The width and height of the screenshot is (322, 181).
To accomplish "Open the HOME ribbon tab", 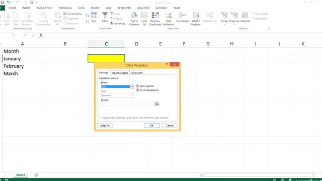I will [x=12, y=8].
